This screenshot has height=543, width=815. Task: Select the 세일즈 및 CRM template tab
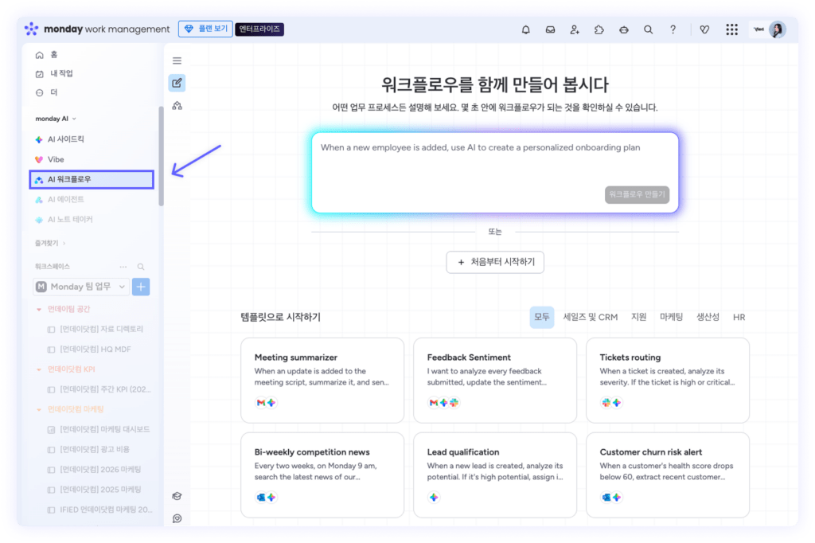[x=590, y=317]
